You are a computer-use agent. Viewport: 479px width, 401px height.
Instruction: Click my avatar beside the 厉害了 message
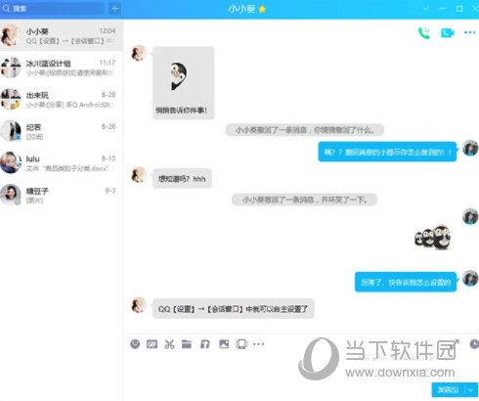(470, 279)
